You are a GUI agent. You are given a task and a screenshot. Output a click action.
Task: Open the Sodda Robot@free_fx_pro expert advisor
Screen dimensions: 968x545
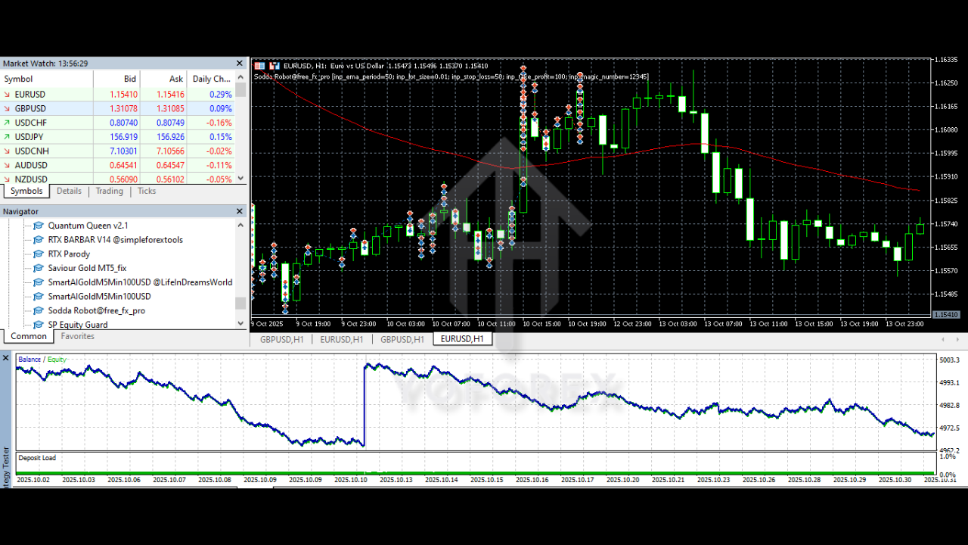(x=96, y=310)
